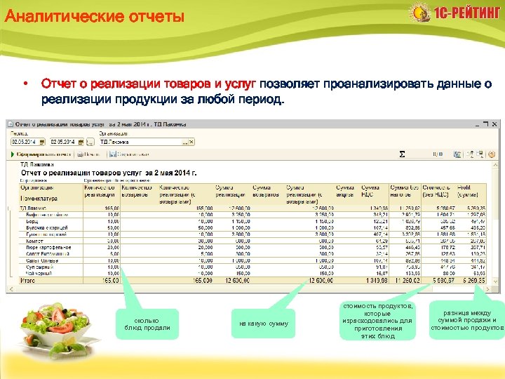This screenshot has width=505, height=379.
Task: Click the Суп сырный row name
Action: (40, 267)
